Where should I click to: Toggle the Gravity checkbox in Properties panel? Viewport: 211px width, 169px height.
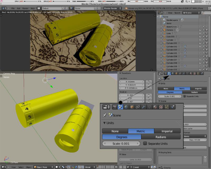162,168
